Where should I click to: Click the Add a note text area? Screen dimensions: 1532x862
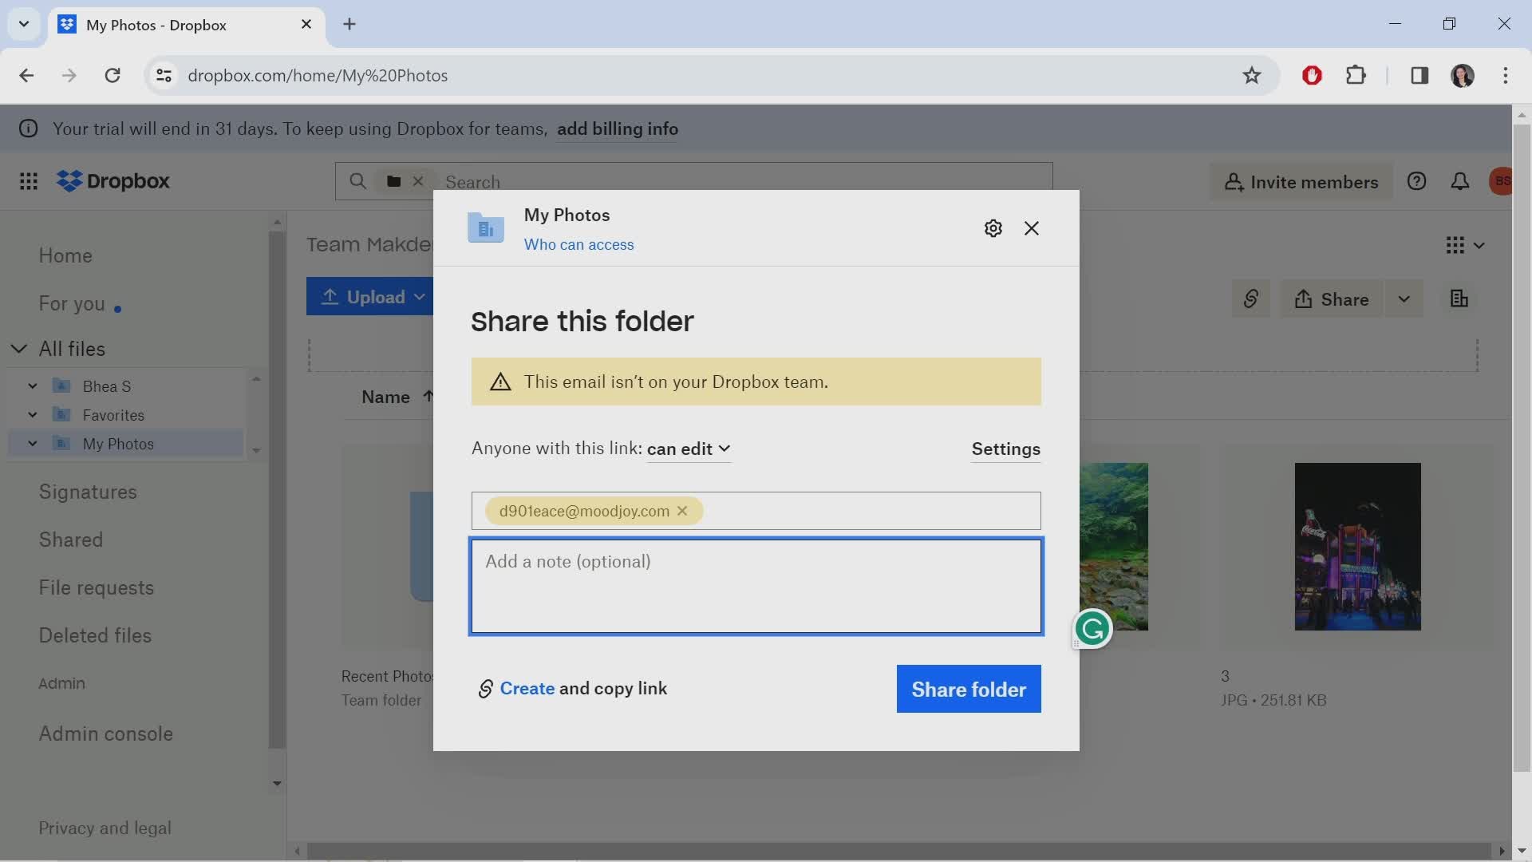(x=756, y=587)
